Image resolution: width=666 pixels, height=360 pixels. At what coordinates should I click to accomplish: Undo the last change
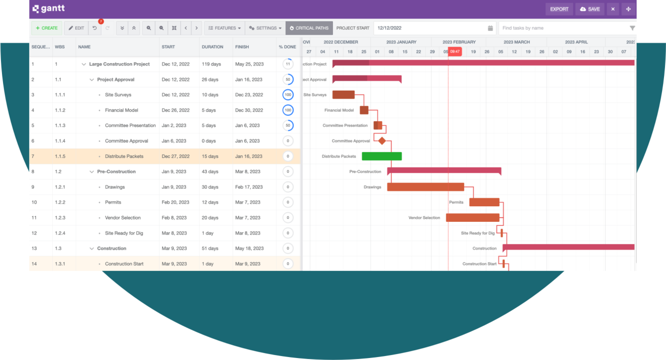(x=94, y=28)
